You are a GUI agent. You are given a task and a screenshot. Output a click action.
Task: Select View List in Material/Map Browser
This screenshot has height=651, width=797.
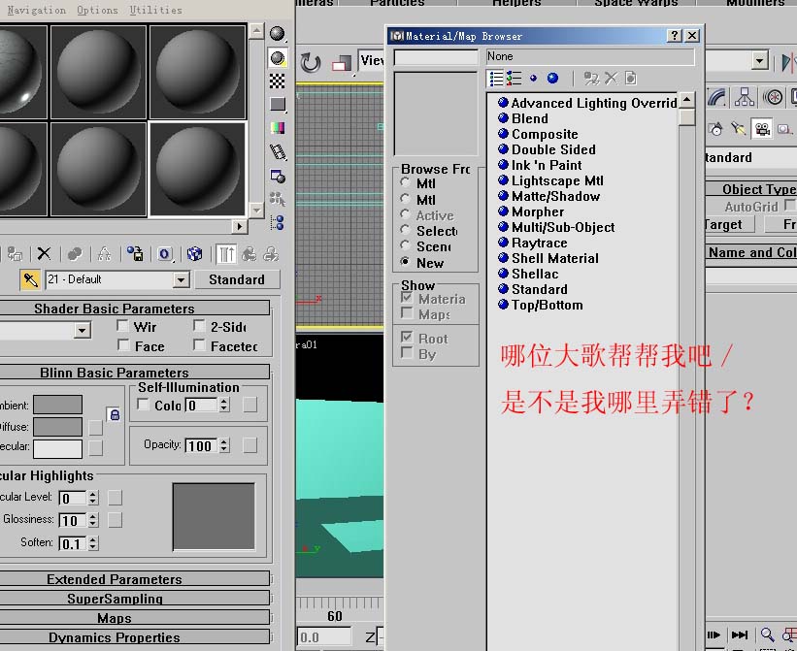[x=496, y=79]
